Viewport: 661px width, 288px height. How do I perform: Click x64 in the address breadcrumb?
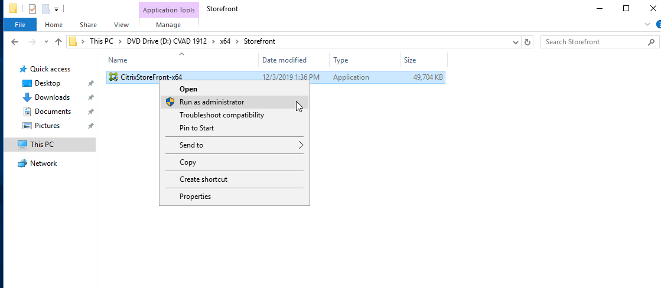[225, 42]
